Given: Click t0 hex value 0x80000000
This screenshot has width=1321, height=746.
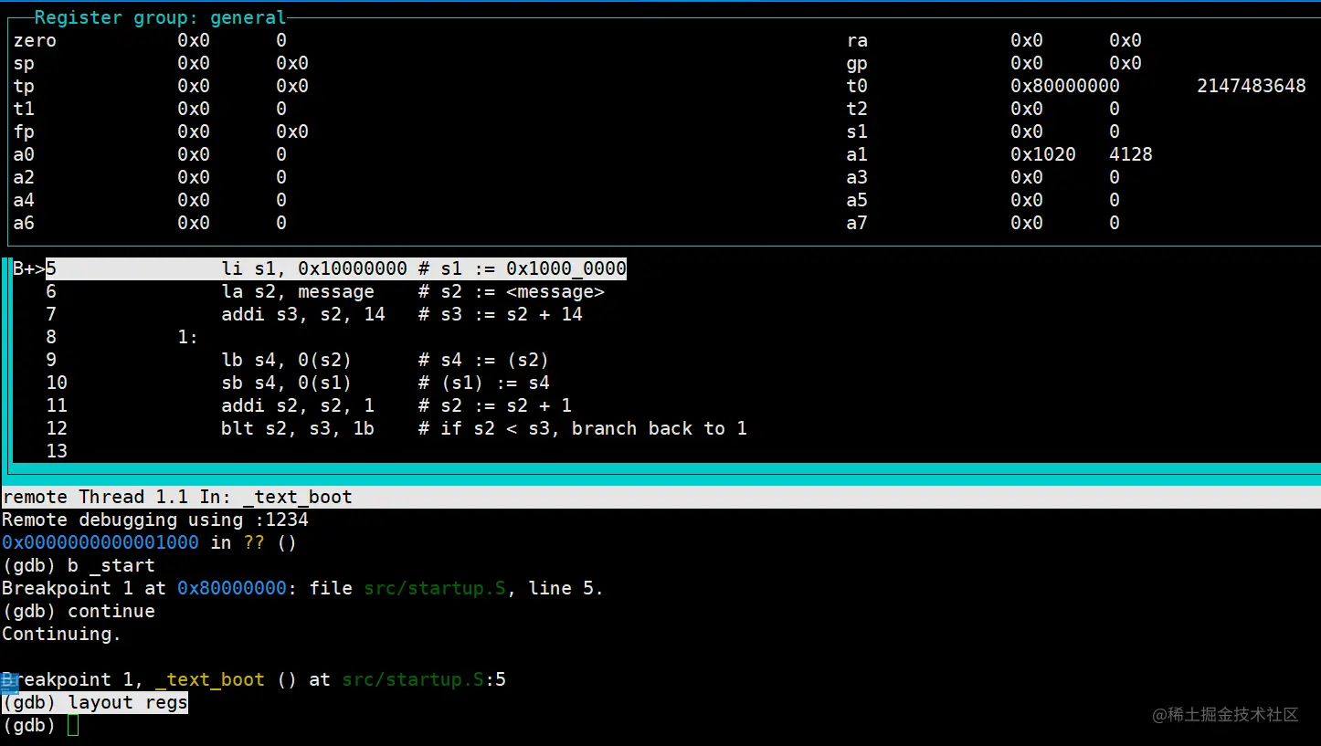Looking at the screenshot, I should pyautogui.click(x=1065, y=86).
